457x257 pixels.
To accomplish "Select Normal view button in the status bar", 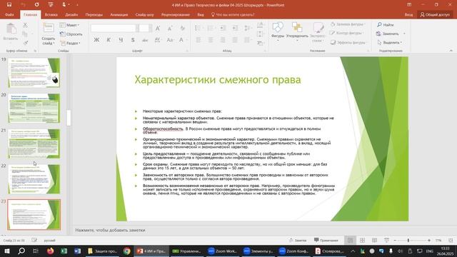I will tap(350, 241).
